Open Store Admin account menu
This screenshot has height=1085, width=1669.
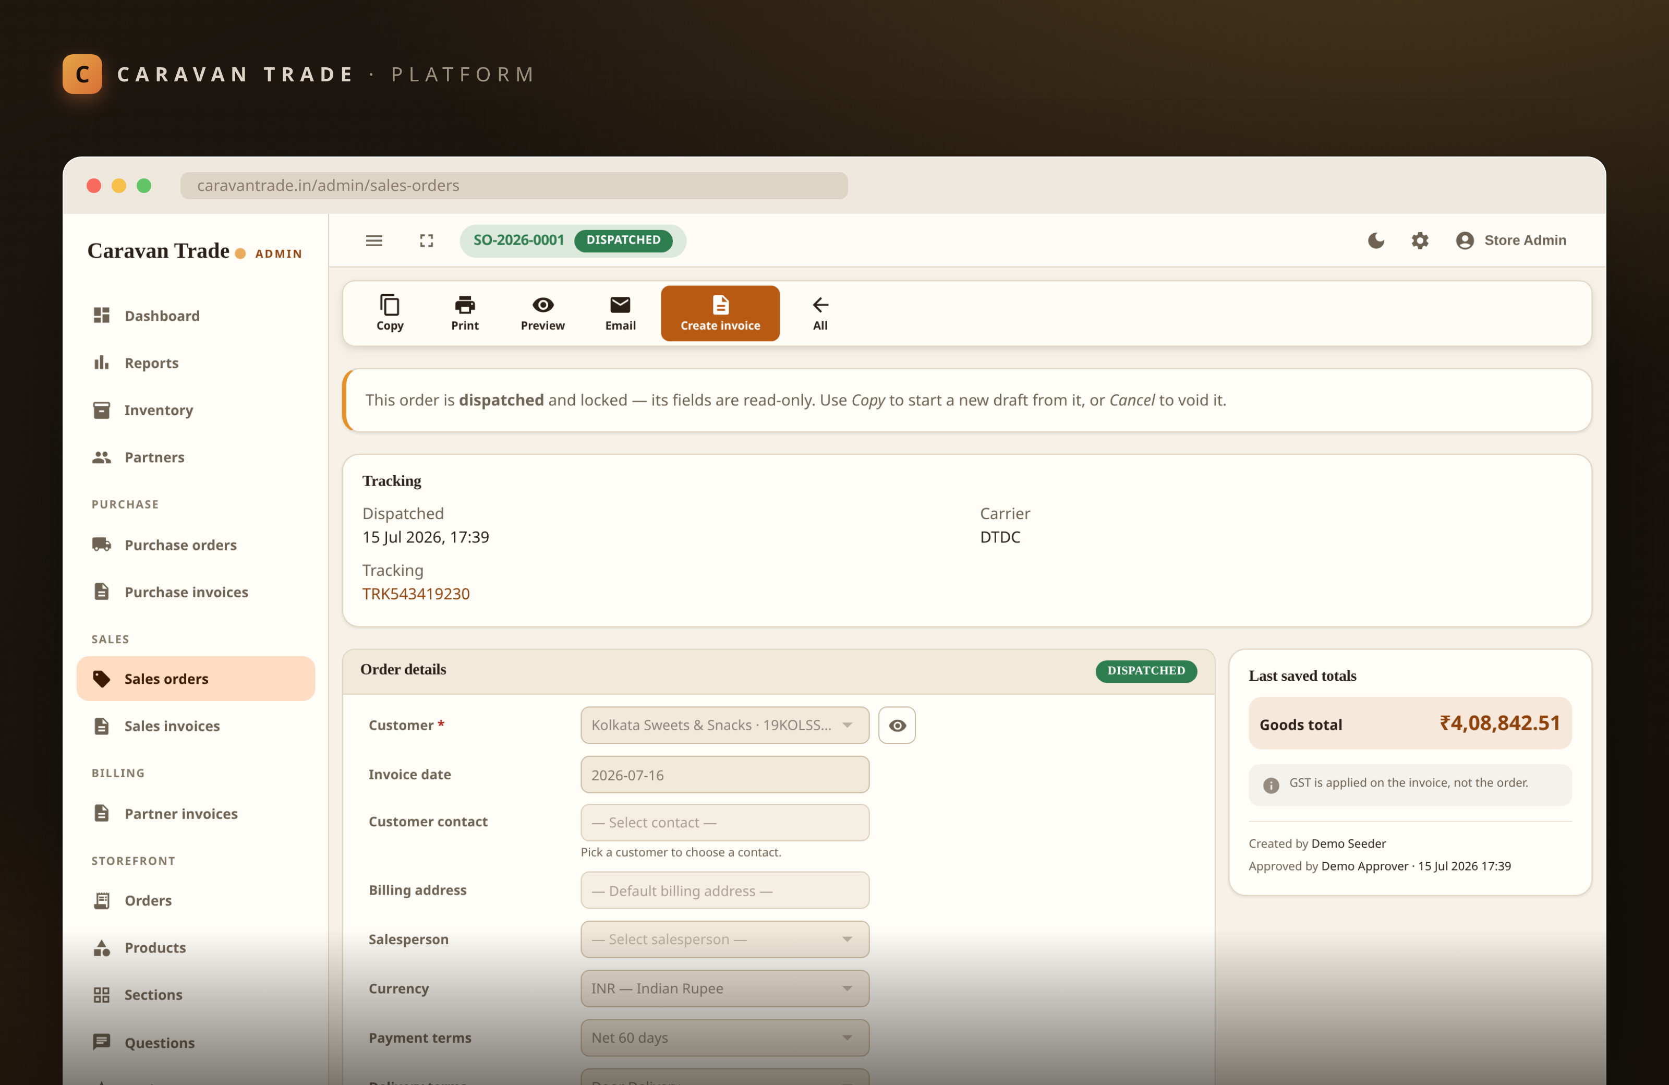coord(1510,240)
